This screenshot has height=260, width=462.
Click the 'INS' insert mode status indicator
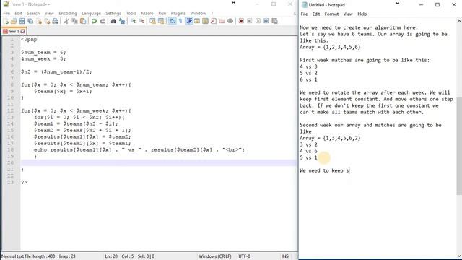285,256
